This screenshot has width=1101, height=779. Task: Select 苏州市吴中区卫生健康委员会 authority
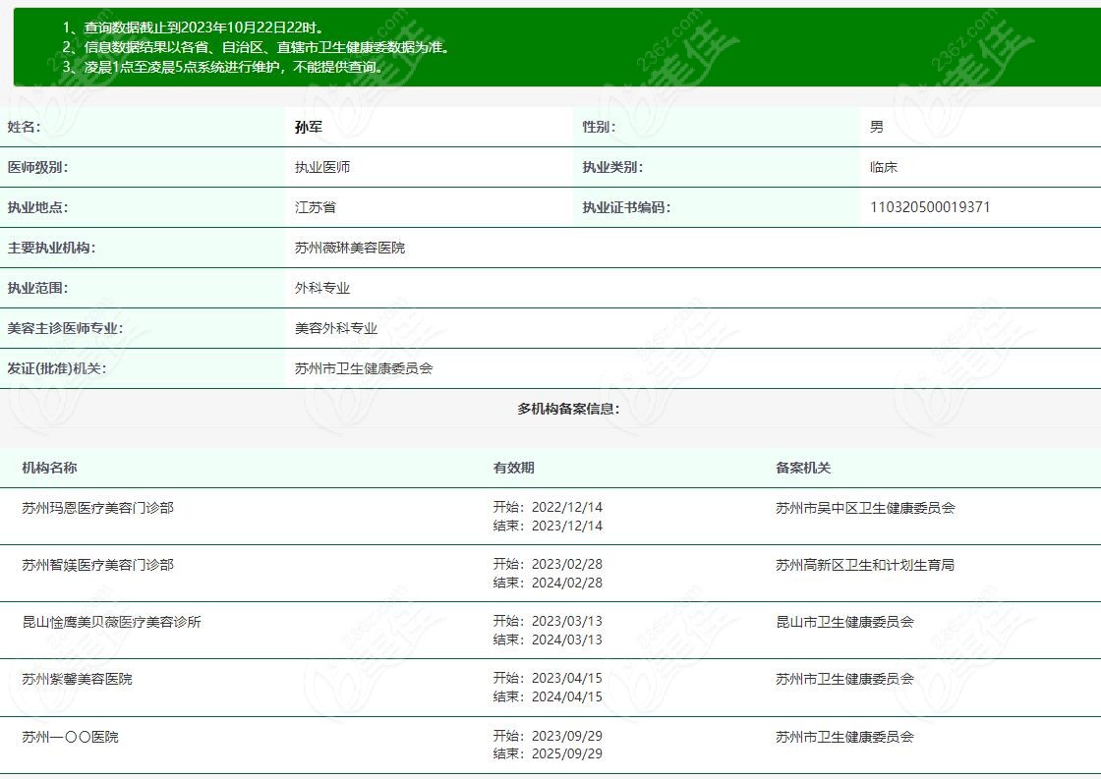[865, 508]
